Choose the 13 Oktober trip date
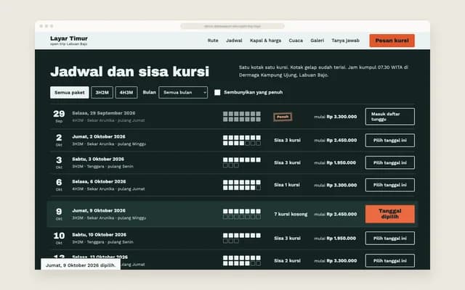 pyautogui.click(x=389, y=261)
